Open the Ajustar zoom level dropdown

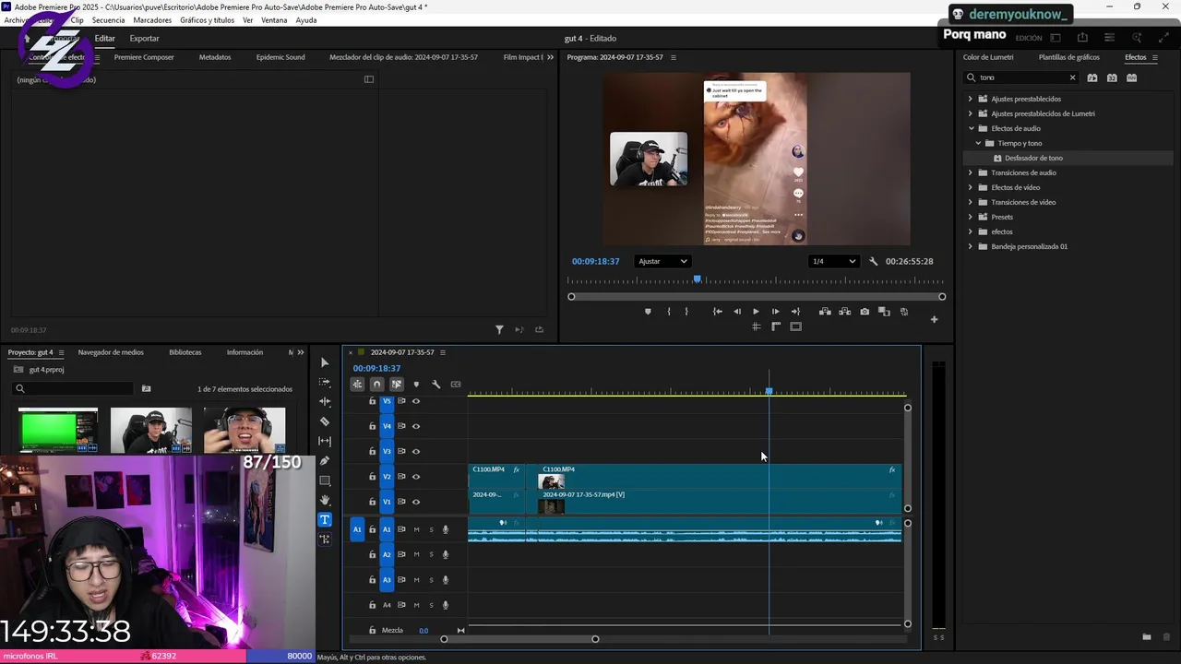[x=662, y=261]
